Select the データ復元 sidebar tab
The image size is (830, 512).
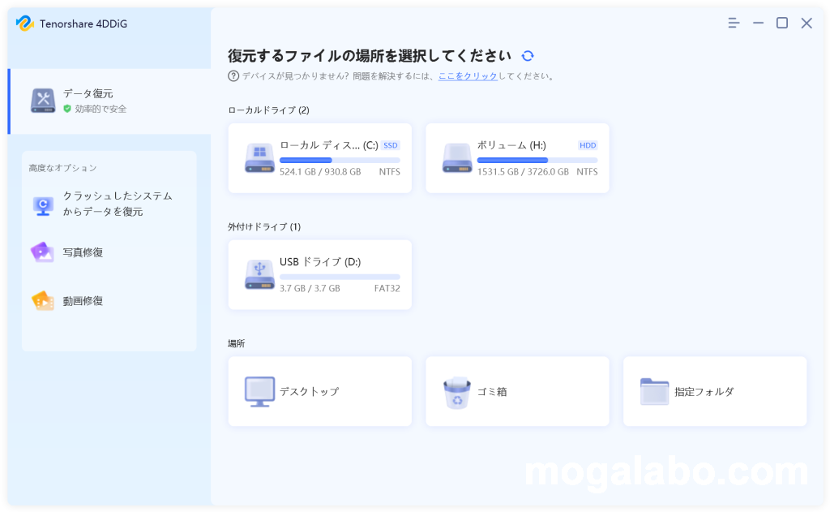click(109, 101)
